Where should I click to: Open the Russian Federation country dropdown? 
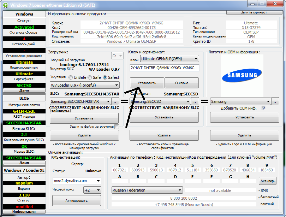pos(147,190)
